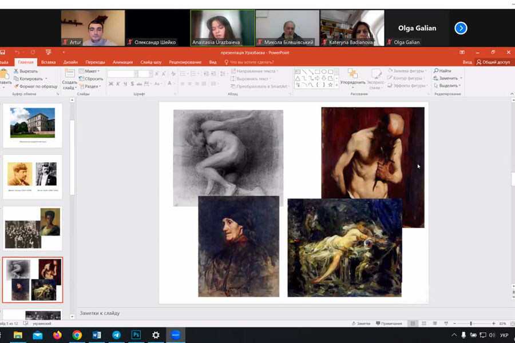Toggle the Примечания comments pane

tap(388, 324)
